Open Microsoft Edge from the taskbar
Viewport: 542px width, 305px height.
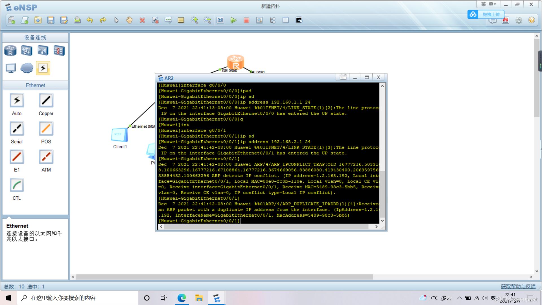point(182,298)
